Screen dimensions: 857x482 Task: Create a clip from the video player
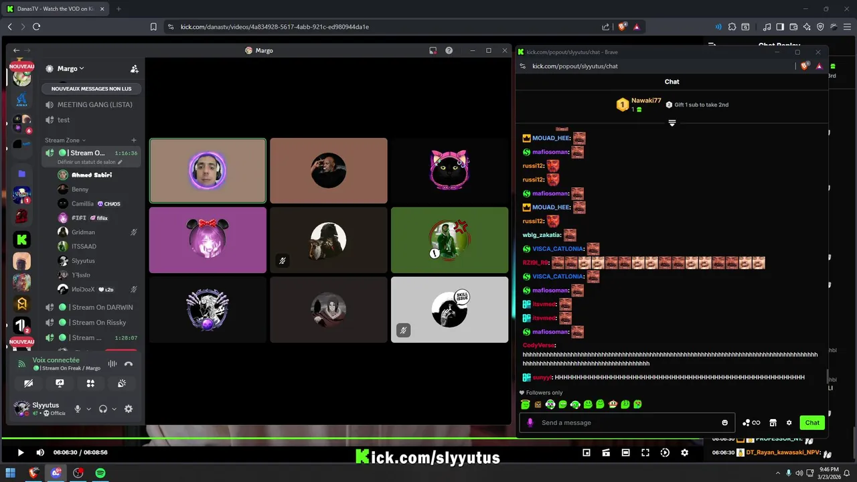tap(606, 453)
